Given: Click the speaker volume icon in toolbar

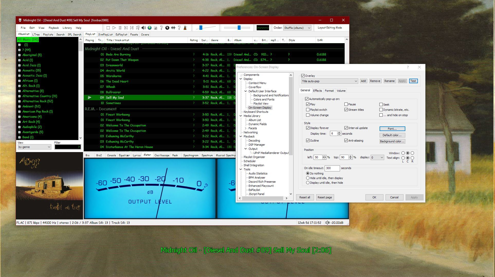Looking at the screenshot, I should [x=144, y=28].
